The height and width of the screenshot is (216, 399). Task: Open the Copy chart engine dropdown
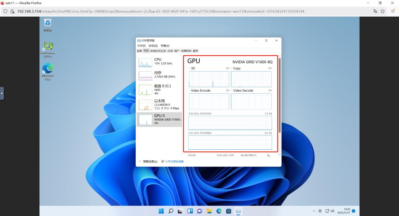[232, 68]
